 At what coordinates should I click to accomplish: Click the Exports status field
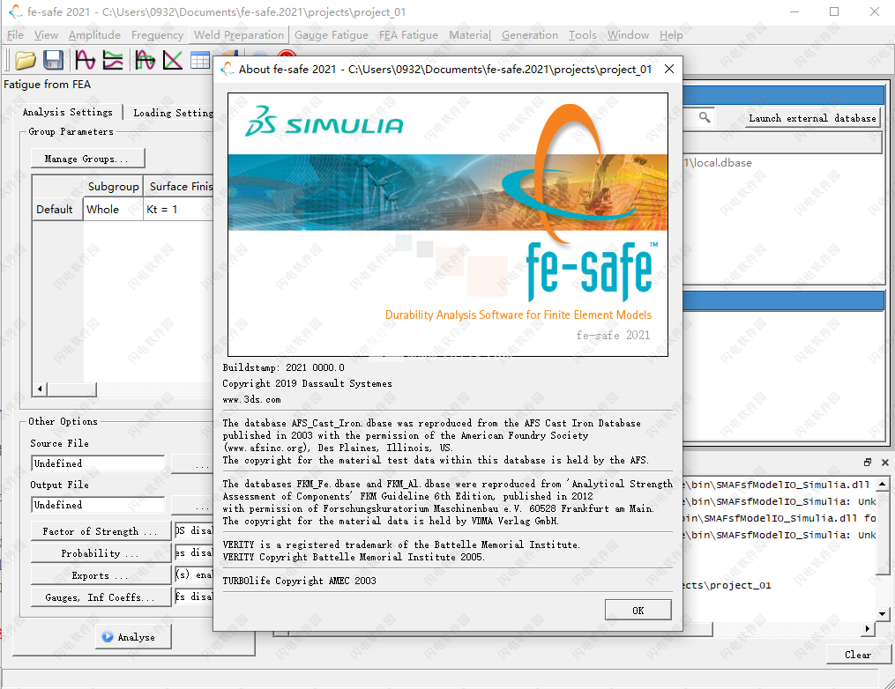(x=194, y=574)
